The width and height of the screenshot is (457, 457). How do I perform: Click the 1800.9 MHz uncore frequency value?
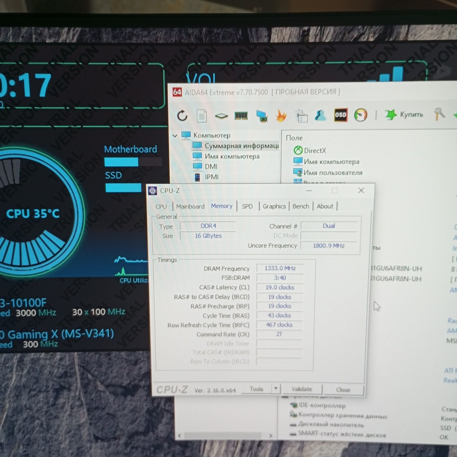point(328,245)
